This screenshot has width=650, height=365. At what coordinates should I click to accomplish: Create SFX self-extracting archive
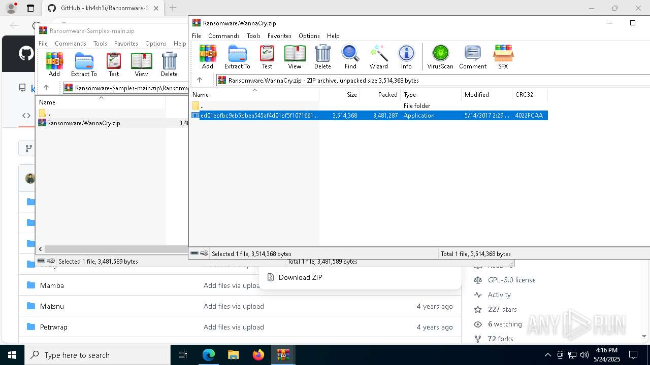[x=503, y=57]
